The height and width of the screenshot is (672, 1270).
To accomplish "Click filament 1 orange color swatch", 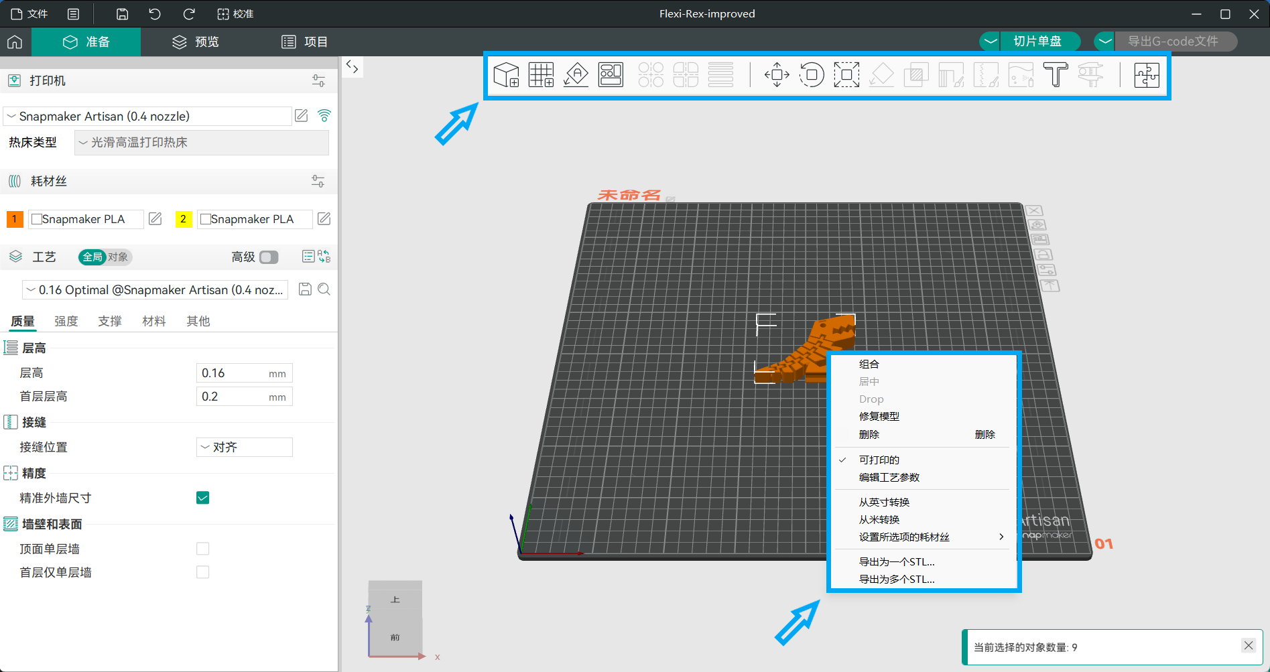I will click(x=15, y=219).
